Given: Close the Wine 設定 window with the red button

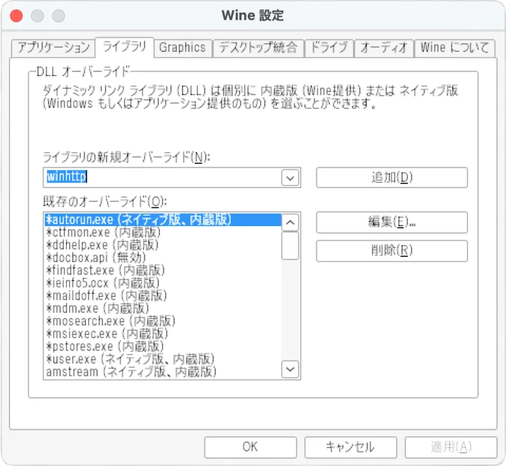Looking at the screenshot, I should pyautogui.click(x=16, y=15).
